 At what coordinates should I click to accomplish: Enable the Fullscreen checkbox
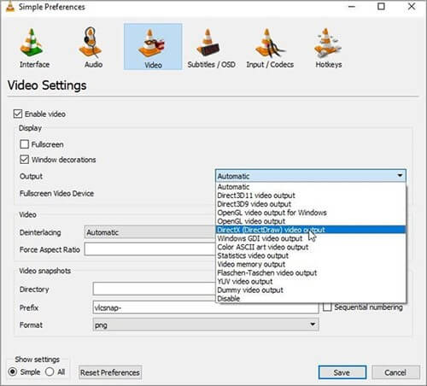[24, 144]
